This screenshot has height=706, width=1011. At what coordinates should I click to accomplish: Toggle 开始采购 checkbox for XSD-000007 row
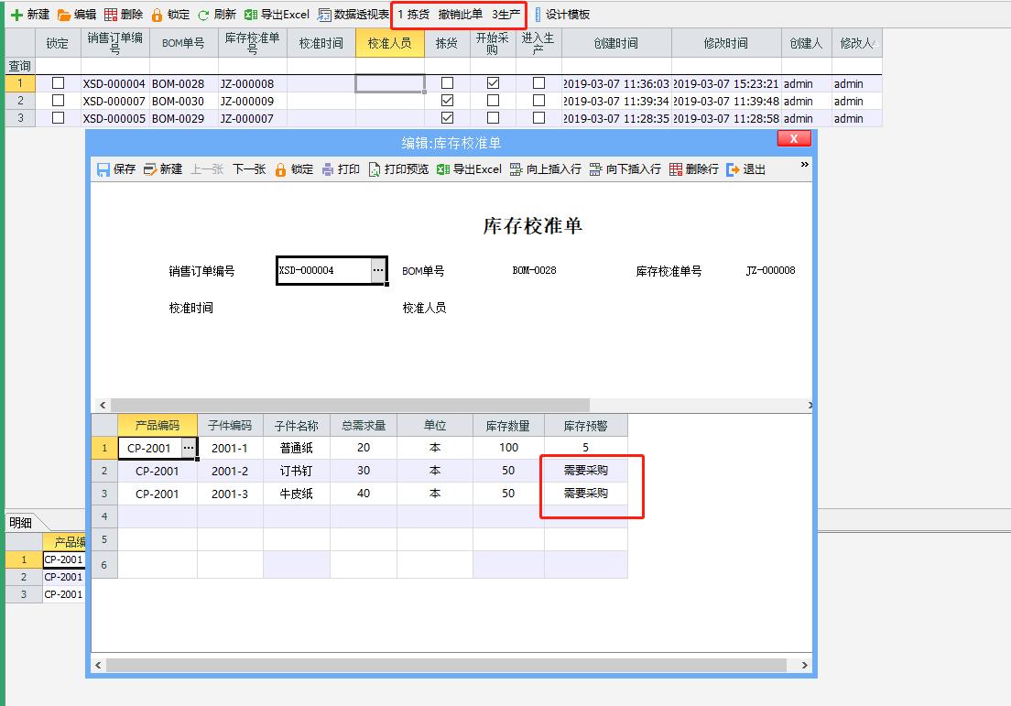[x=493, y=101]
